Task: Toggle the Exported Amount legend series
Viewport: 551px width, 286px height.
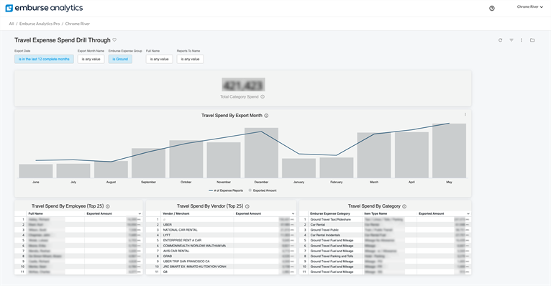Action: click(263, 190)
